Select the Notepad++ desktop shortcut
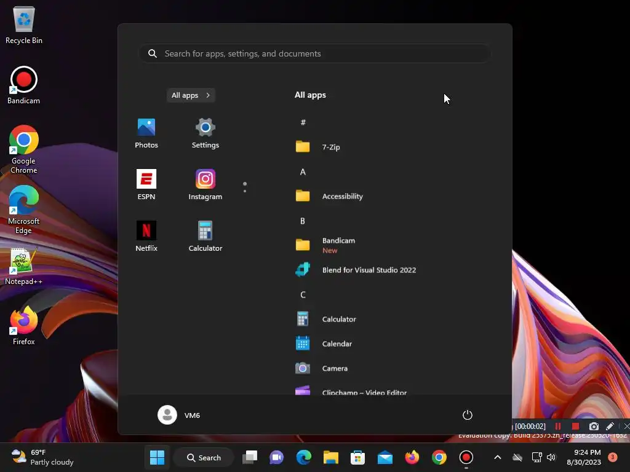The width and height of the screenshot is (630, 472). [x=24, y=265]
